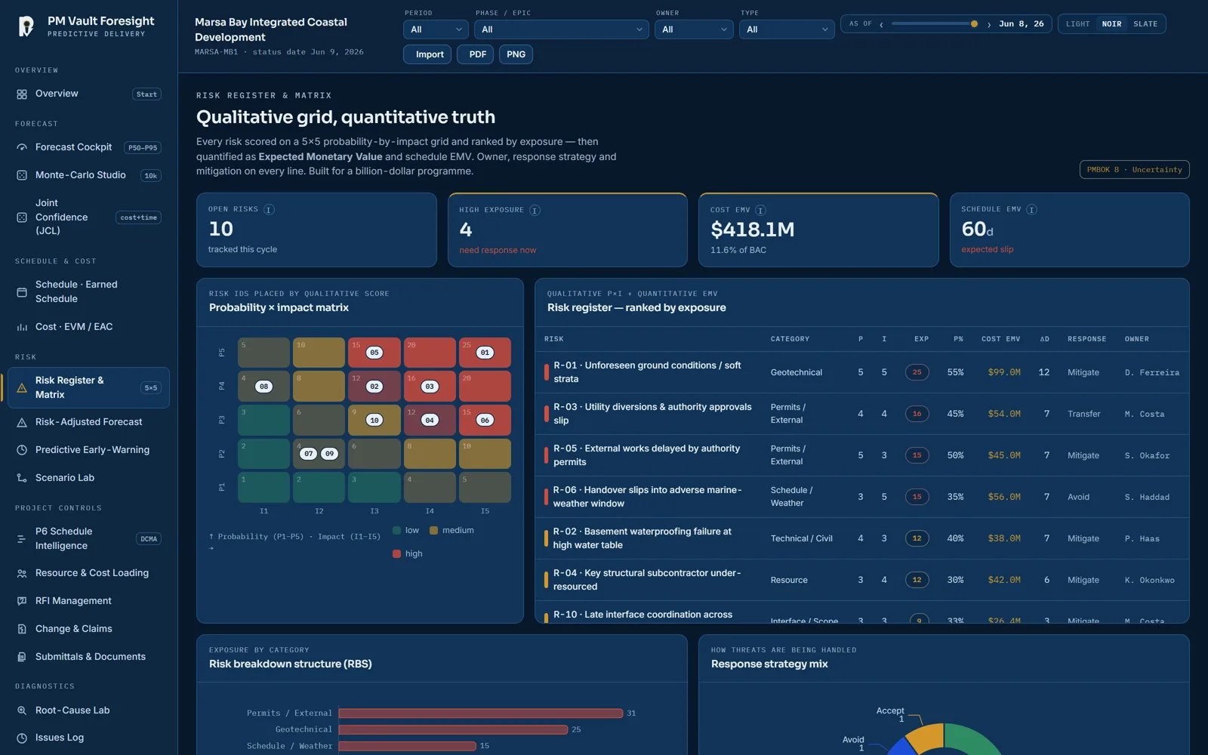Select risk marker 05 in the matrix
The height and width of the screenshot is (755, 1208).
point(374,353)
